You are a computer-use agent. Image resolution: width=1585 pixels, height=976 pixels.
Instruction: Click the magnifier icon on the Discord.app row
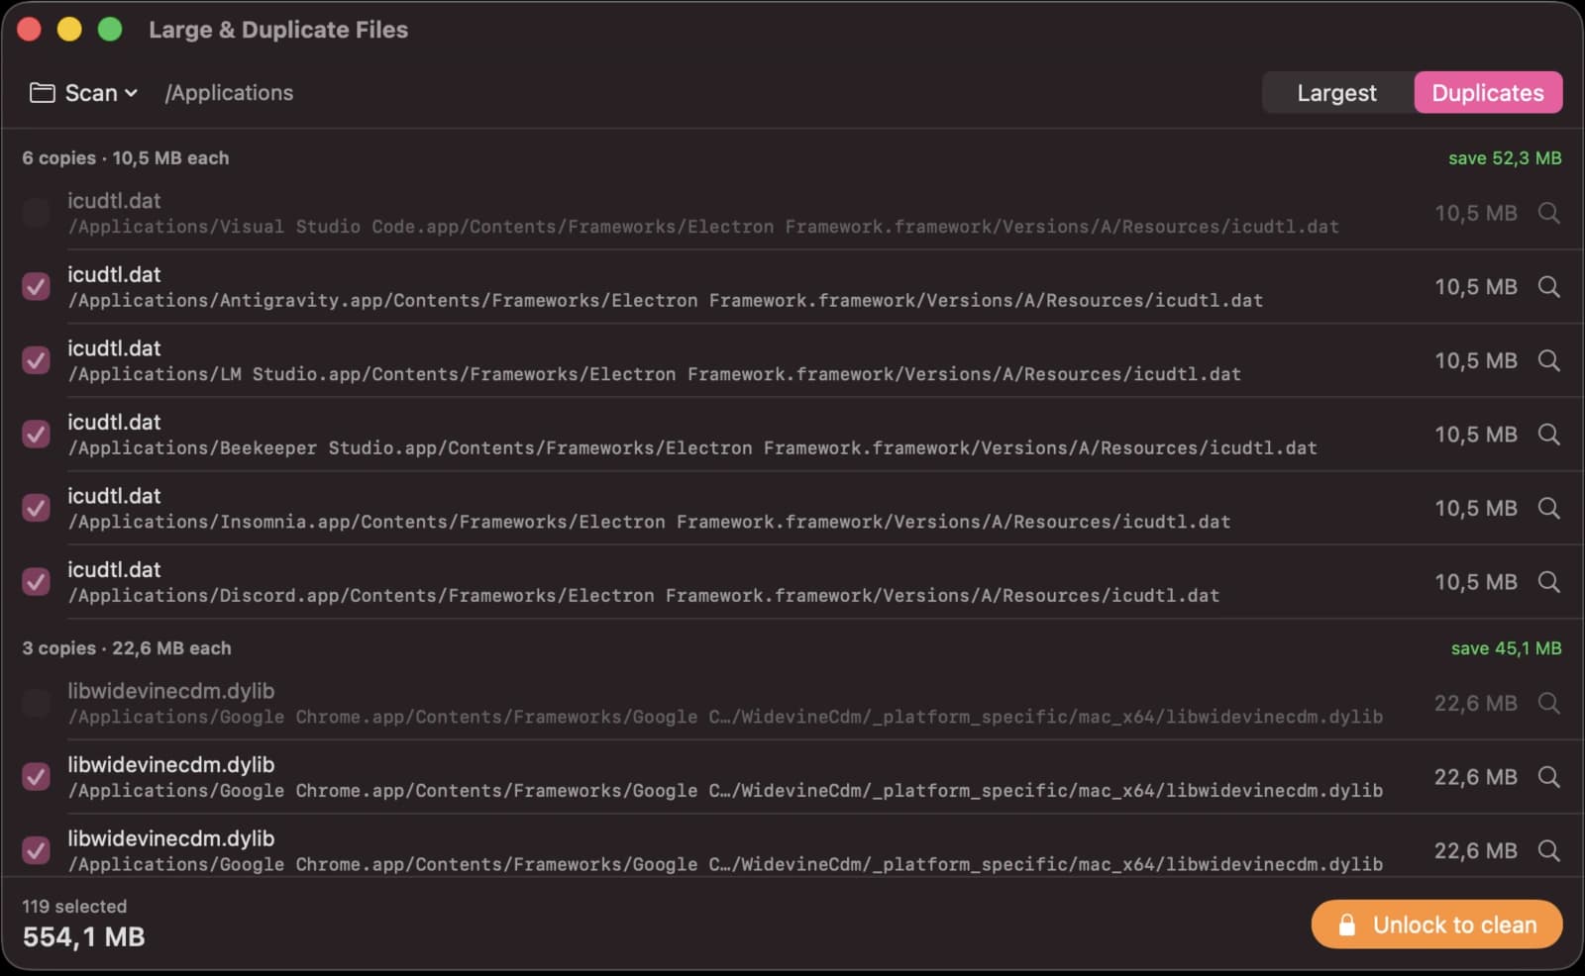[1548, 582]
